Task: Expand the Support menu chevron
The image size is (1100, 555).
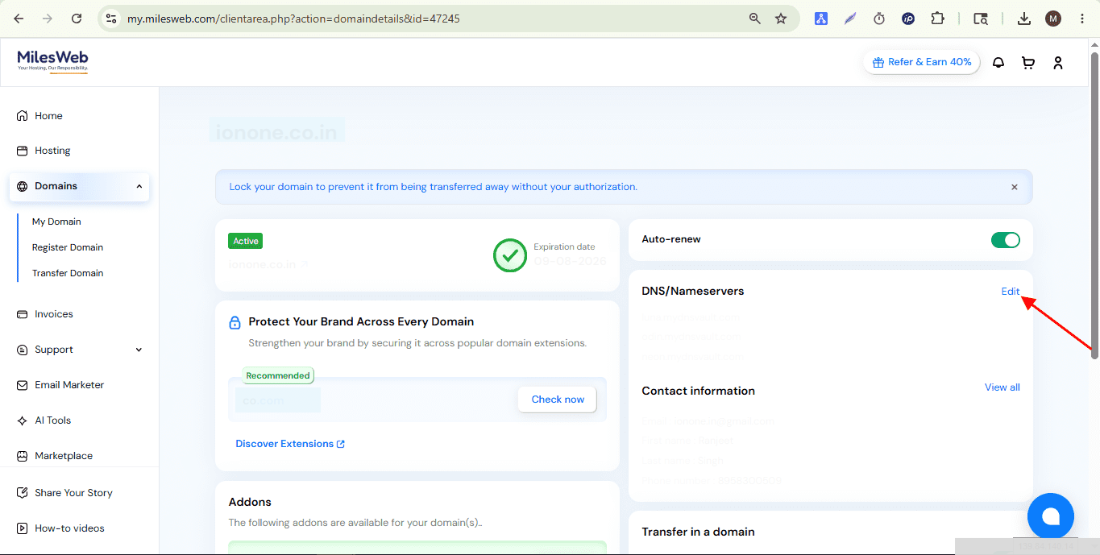Action: [139, 350]
